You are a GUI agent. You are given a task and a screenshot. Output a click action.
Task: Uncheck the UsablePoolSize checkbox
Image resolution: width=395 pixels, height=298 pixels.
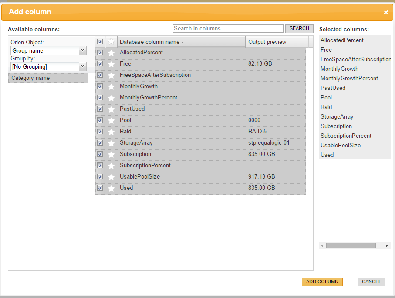click(100, 177)
